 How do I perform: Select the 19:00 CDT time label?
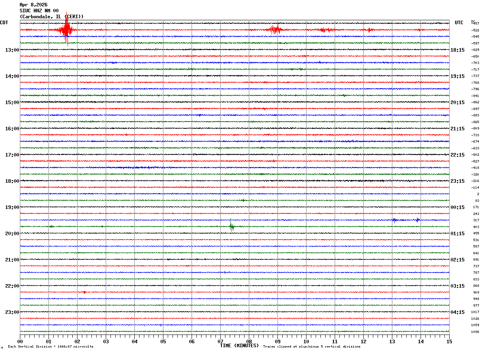point(12,207)
